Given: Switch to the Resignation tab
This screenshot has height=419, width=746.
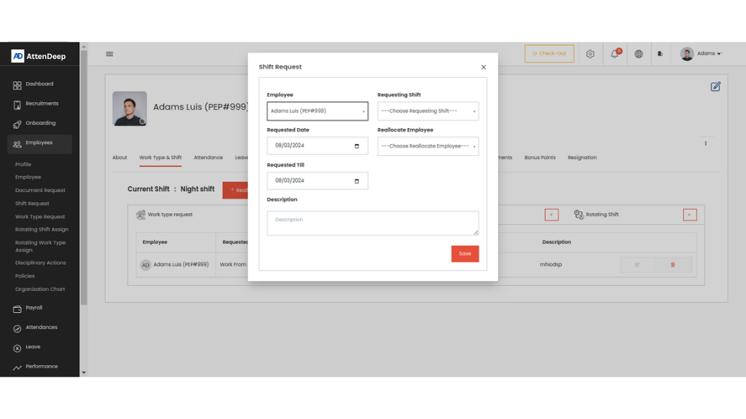Looking at the screenshot, I should point(582,158).
